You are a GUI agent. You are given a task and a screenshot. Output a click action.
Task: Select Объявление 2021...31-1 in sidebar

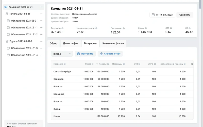point(24,28)
